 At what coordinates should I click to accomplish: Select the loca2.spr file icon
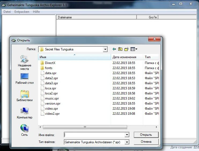(42, 93)
